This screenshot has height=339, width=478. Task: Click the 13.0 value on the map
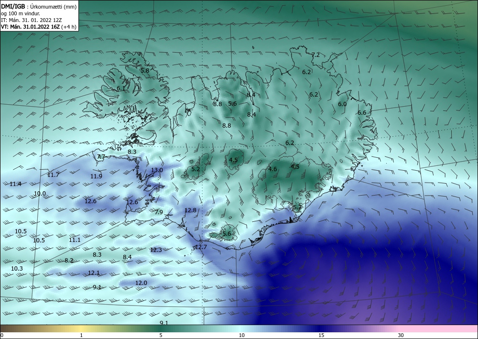click(x=157, y=170)
